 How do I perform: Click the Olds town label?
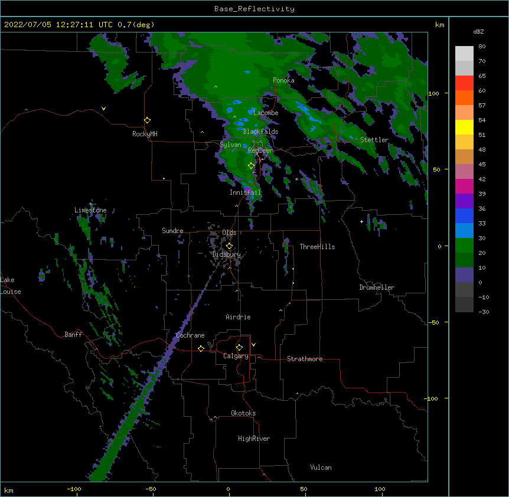(x=229, y=233)
